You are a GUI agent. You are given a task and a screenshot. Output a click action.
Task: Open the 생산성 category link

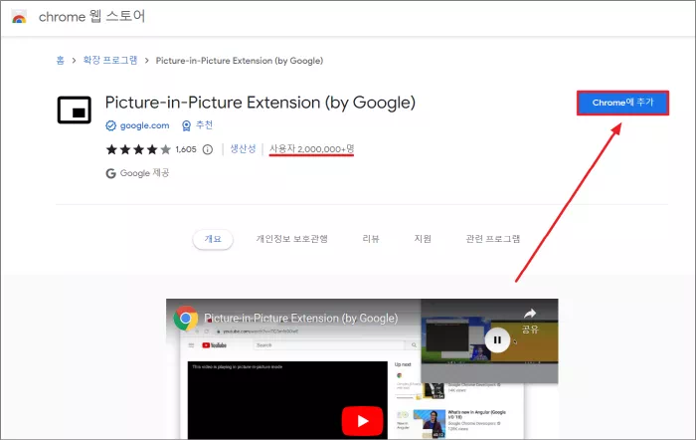(x=243, y=149)
